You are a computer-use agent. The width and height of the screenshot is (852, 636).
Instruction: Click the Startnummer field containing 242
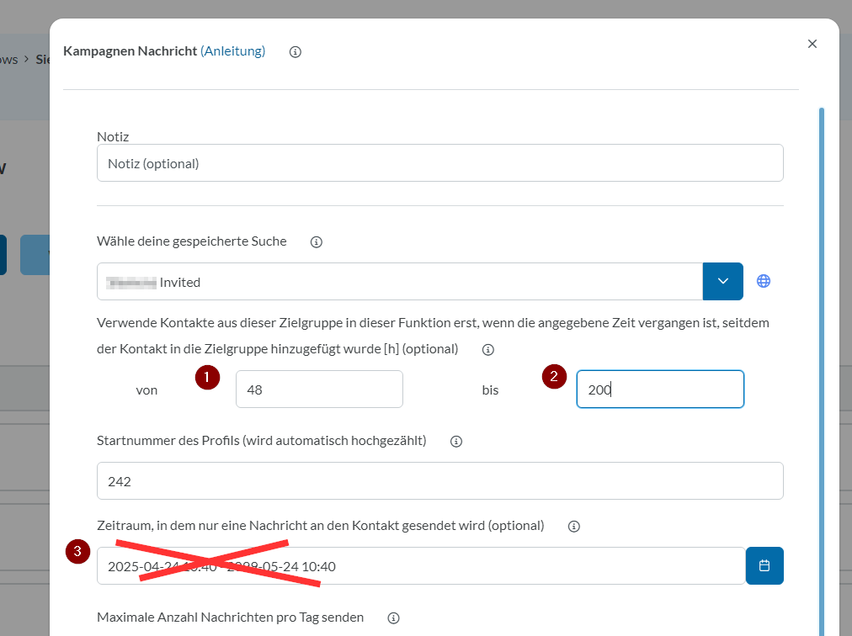point(439,481)
